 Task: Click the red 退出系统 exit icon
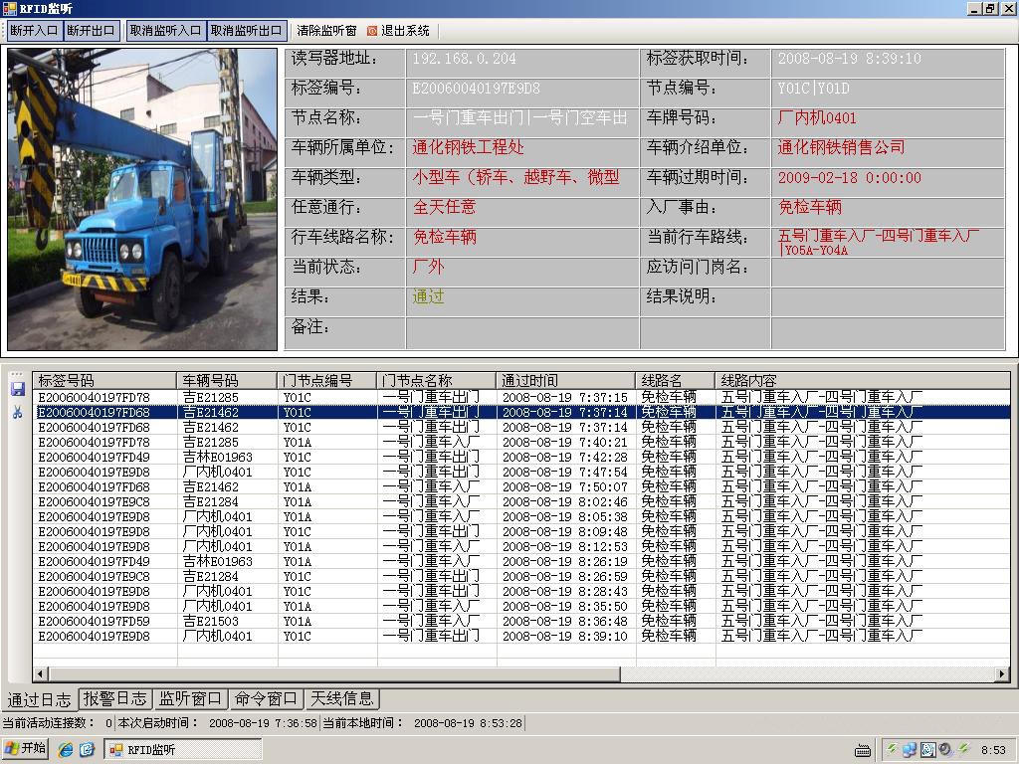(372, 31)
